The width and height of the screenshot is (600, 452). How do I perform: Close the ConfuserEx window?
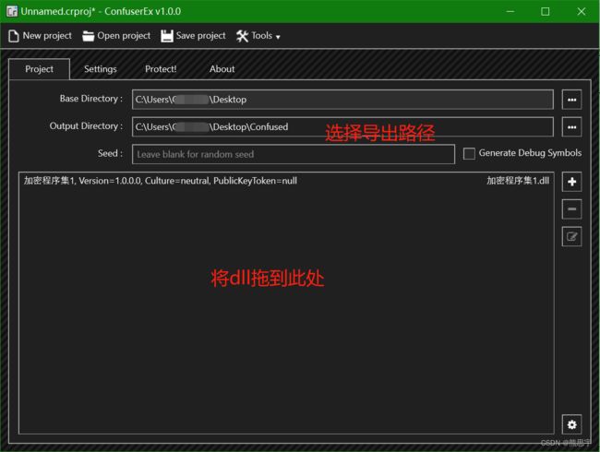click(582, 11)
